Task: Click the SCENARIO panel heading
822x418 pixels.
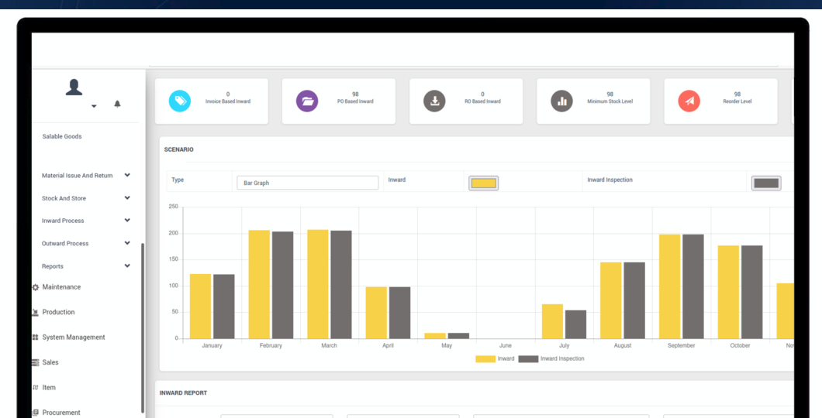Action: [x=179, y=149]
